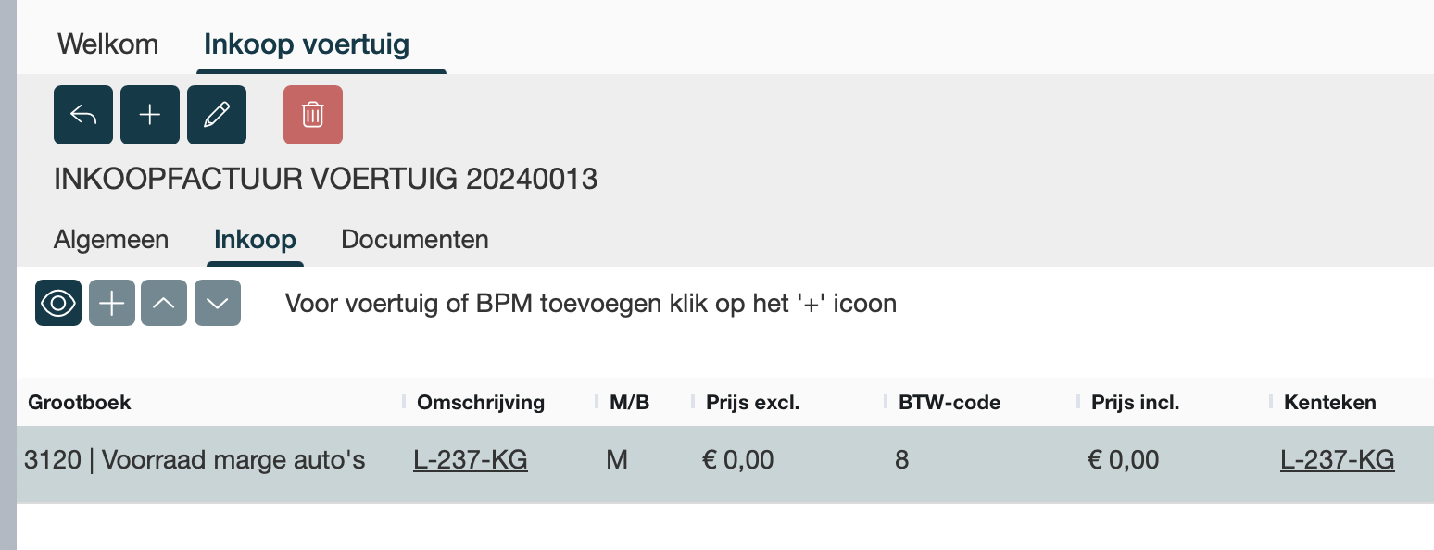
Task: Move line up with chevron-up button
Action: (x=164, y=303)
